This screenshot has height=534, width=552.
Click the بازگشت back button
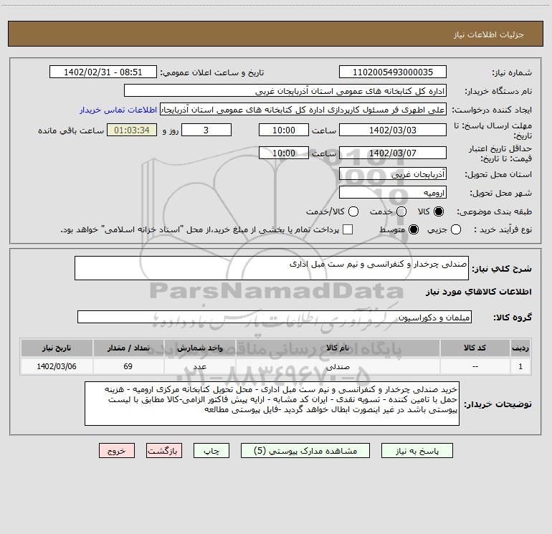164,451
